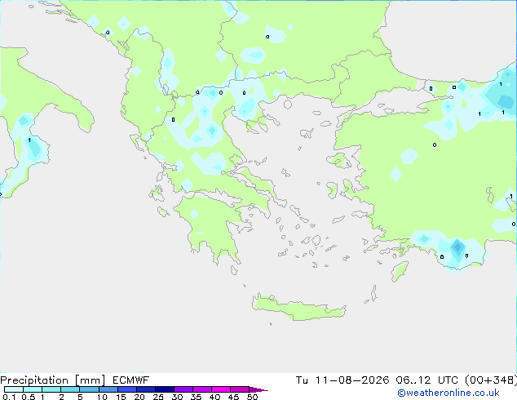
Task: Click the 0.1–0.5 mm palest legend swatch
Action: [14, 389]
